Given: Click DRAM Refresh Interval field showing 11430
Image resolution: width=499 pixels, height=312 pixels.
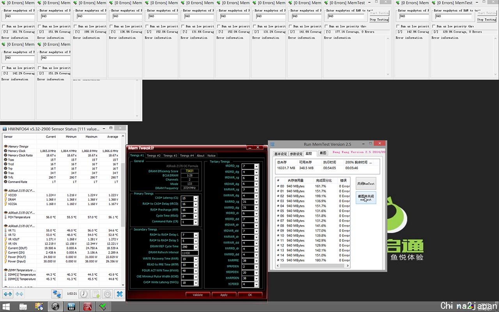Looking at the screenshot, I should [x=190, y=253].
